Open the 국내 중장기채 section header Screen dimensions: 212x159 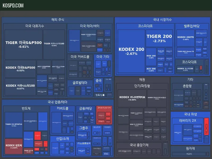tap(139, 145)
